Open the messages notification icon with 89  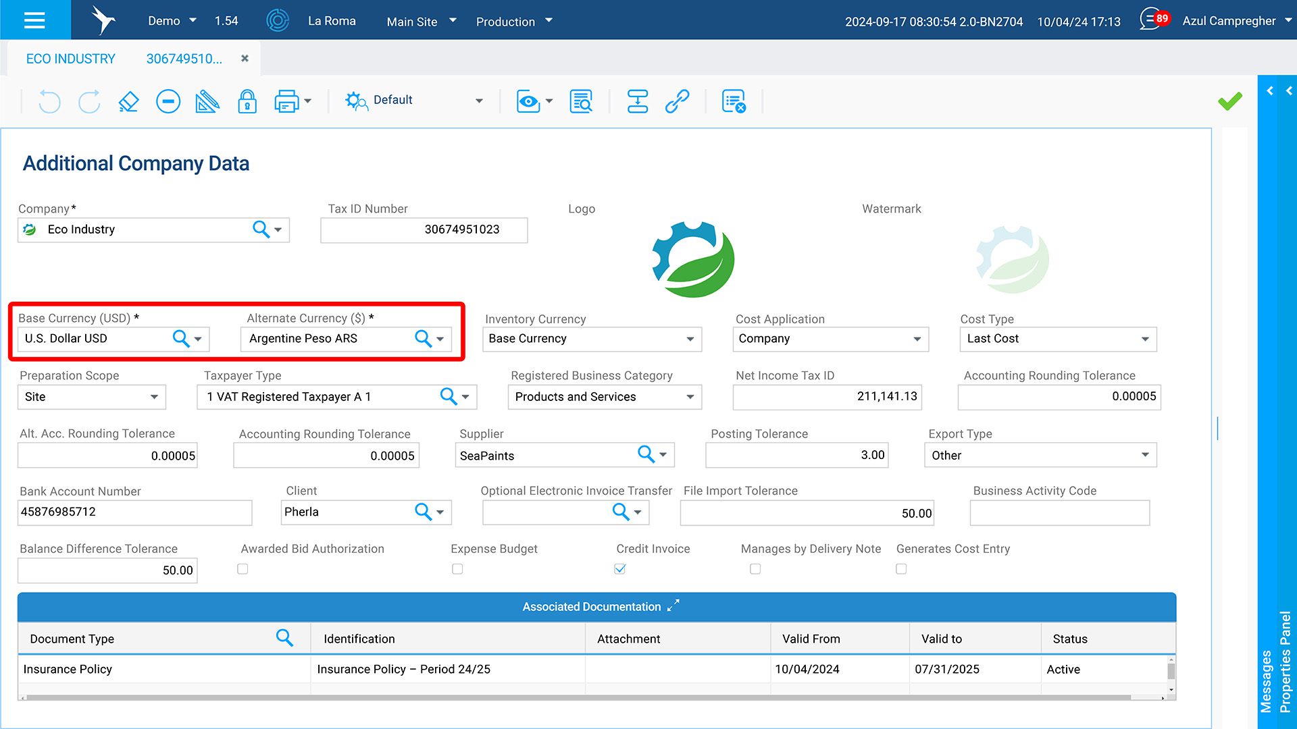click(x=1153, y=20)
